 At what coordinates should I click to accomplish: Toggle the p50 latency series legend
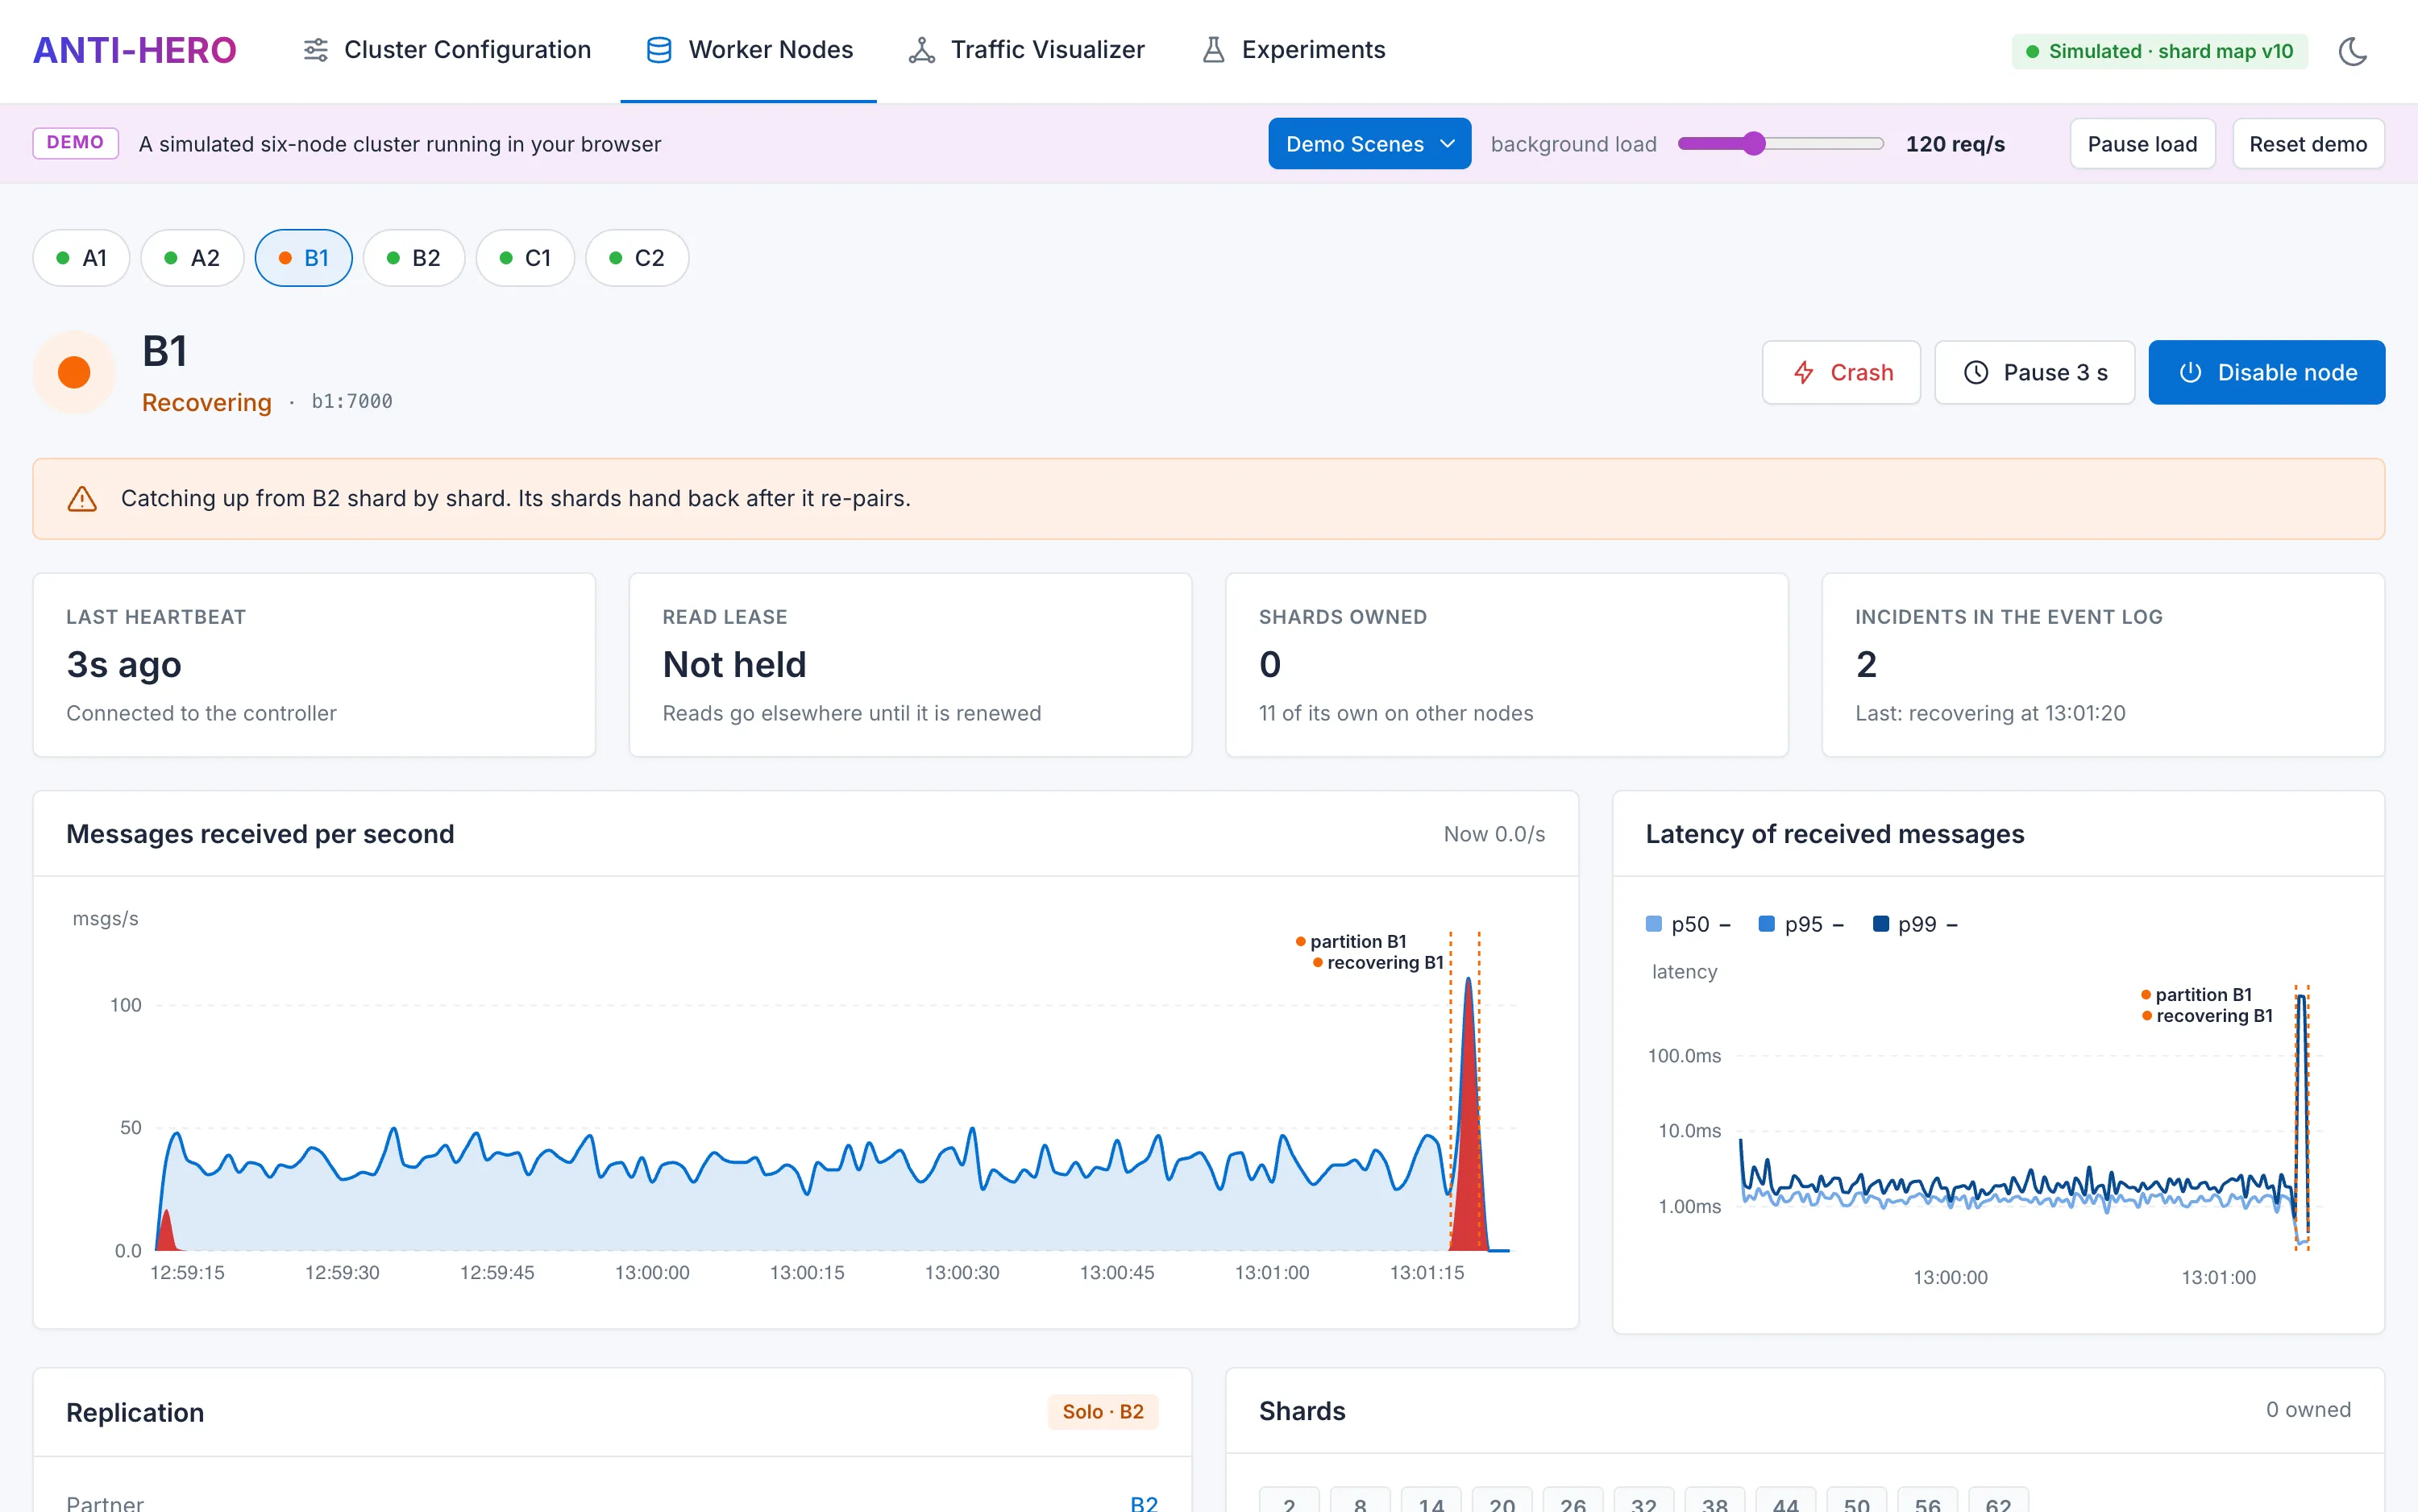(1688, 924)
